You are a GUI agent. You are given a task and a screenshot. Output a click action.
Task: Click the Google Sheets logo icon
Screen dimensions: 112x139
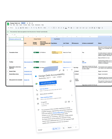pyautogui.click(x=8, y=24)
